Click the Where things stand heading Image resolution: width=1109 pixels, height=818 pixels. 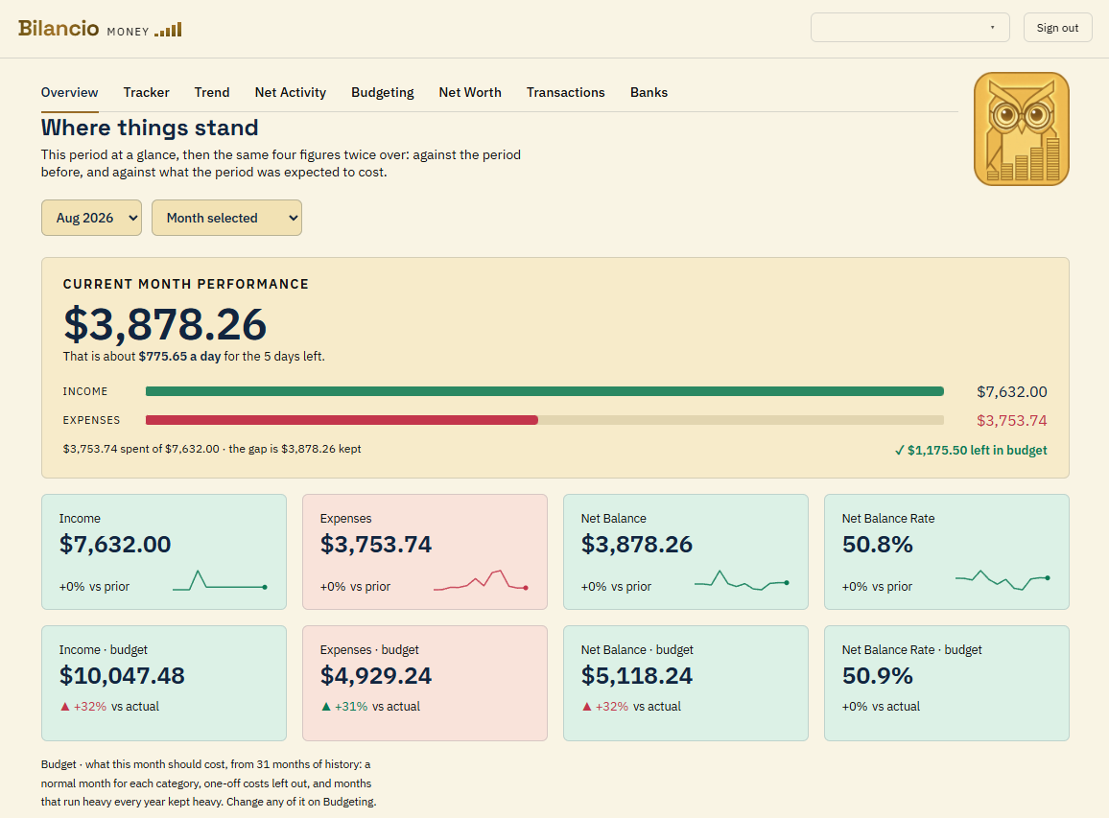[150, 128]
